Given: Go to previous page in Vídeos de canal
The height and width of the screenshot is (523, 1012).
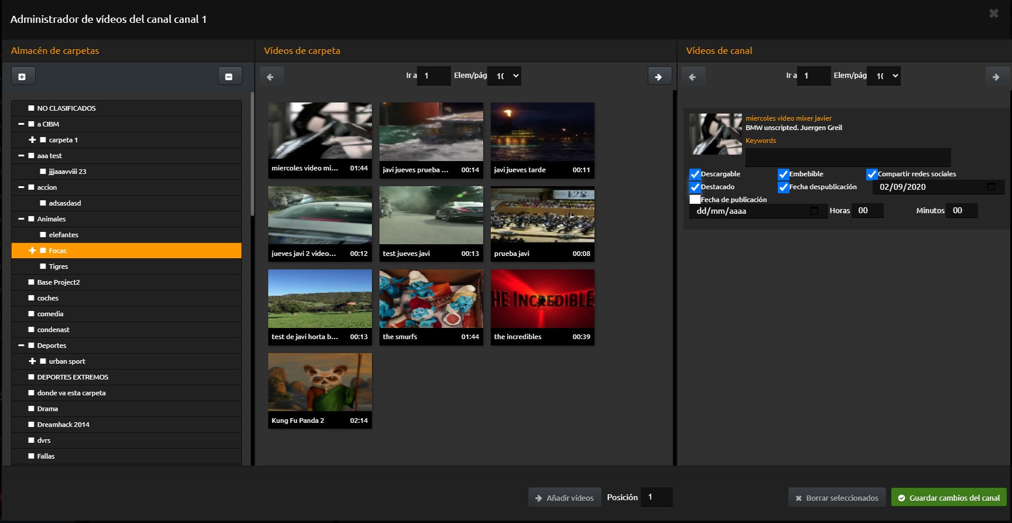Looking at the screenshot, I should (693, 76).
